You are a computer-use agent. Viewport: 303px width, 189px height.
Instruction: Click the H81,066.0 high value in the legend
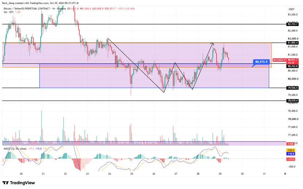pyautogui.click(x=86, y=9)
